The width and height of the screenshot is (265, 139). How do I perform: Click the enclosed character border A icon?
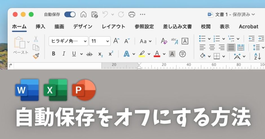[x=185, y=41]
